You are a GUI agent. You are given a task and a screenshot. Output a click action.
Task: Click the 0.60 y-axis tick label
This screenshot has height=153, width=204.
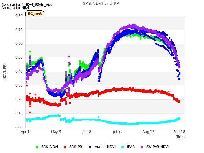click(x=19, y=43)
